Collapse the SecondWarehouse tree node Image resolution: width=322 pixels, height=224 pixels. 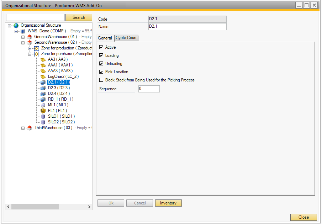click(23, 43)
